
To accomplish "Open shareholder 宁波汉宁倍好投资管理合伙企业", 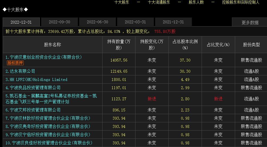I will tap(48, 135).
